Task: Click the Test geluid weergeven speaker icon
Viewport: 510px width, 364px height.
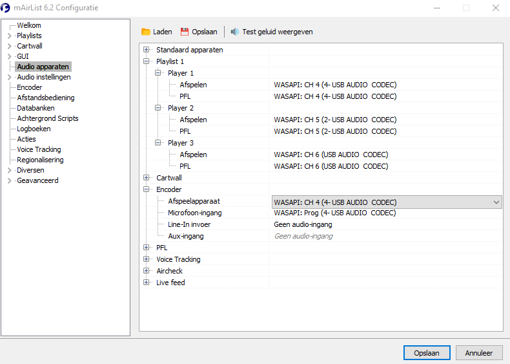Action: (x=234, y=32)
